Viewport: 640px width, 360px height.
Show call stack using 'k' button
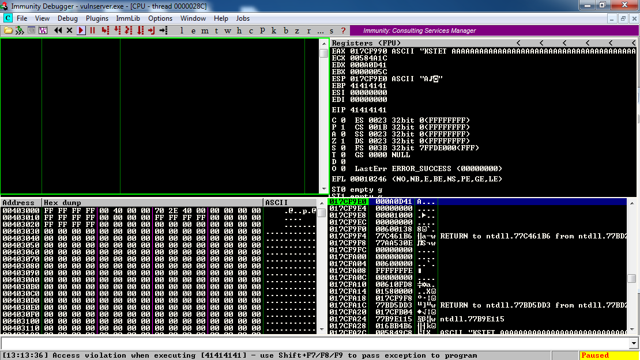pos(274,31)
